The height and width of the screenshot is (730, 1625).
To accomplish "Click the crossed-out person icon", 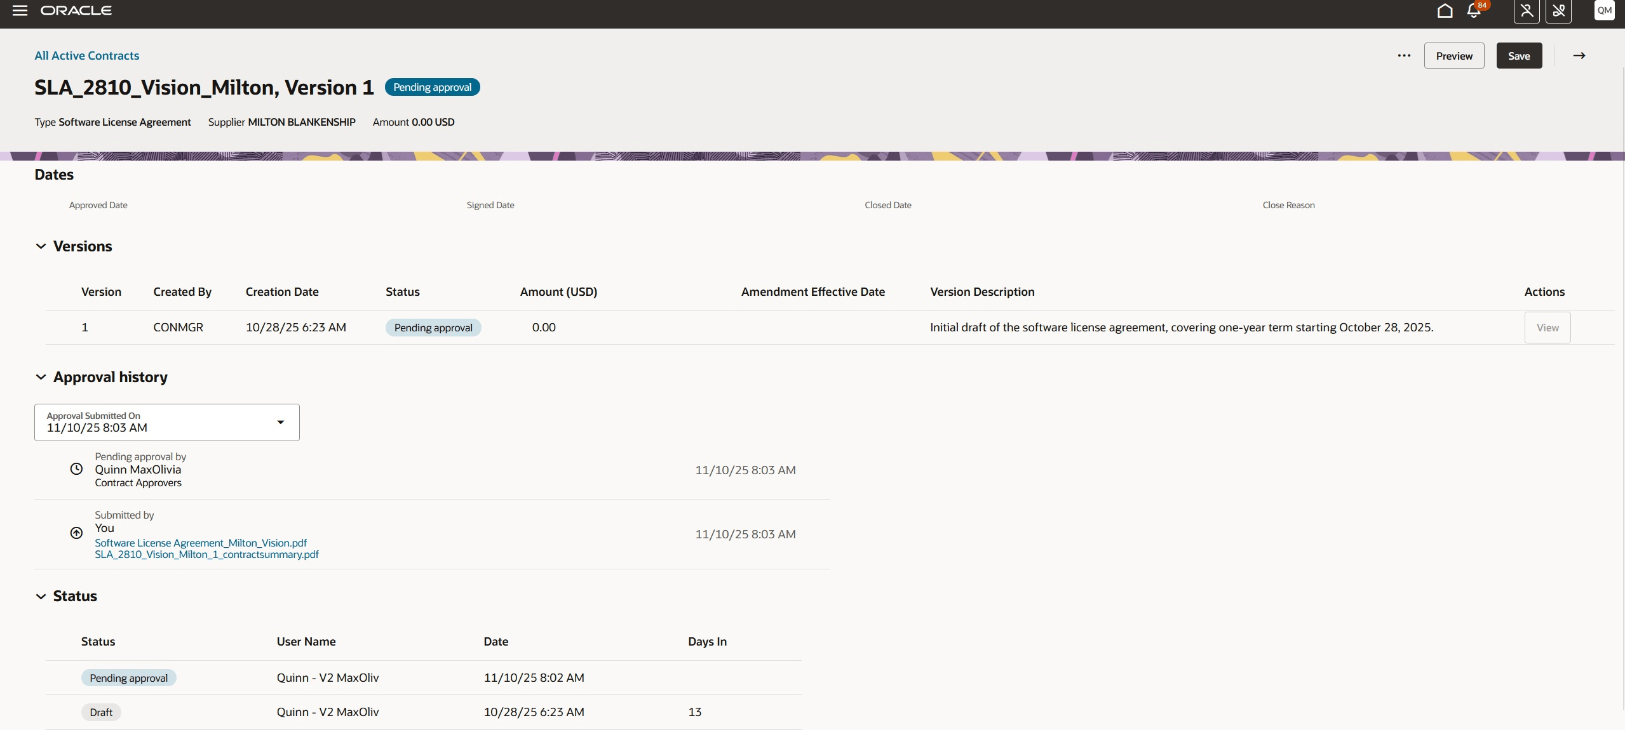I will [x=1527, y=11].
